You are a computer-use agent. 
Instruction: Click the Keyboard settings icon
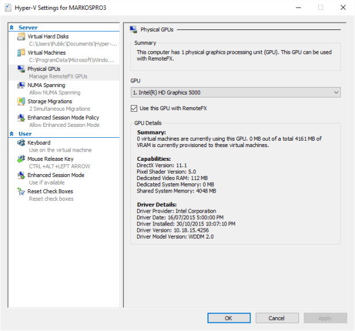click(22, 142)
